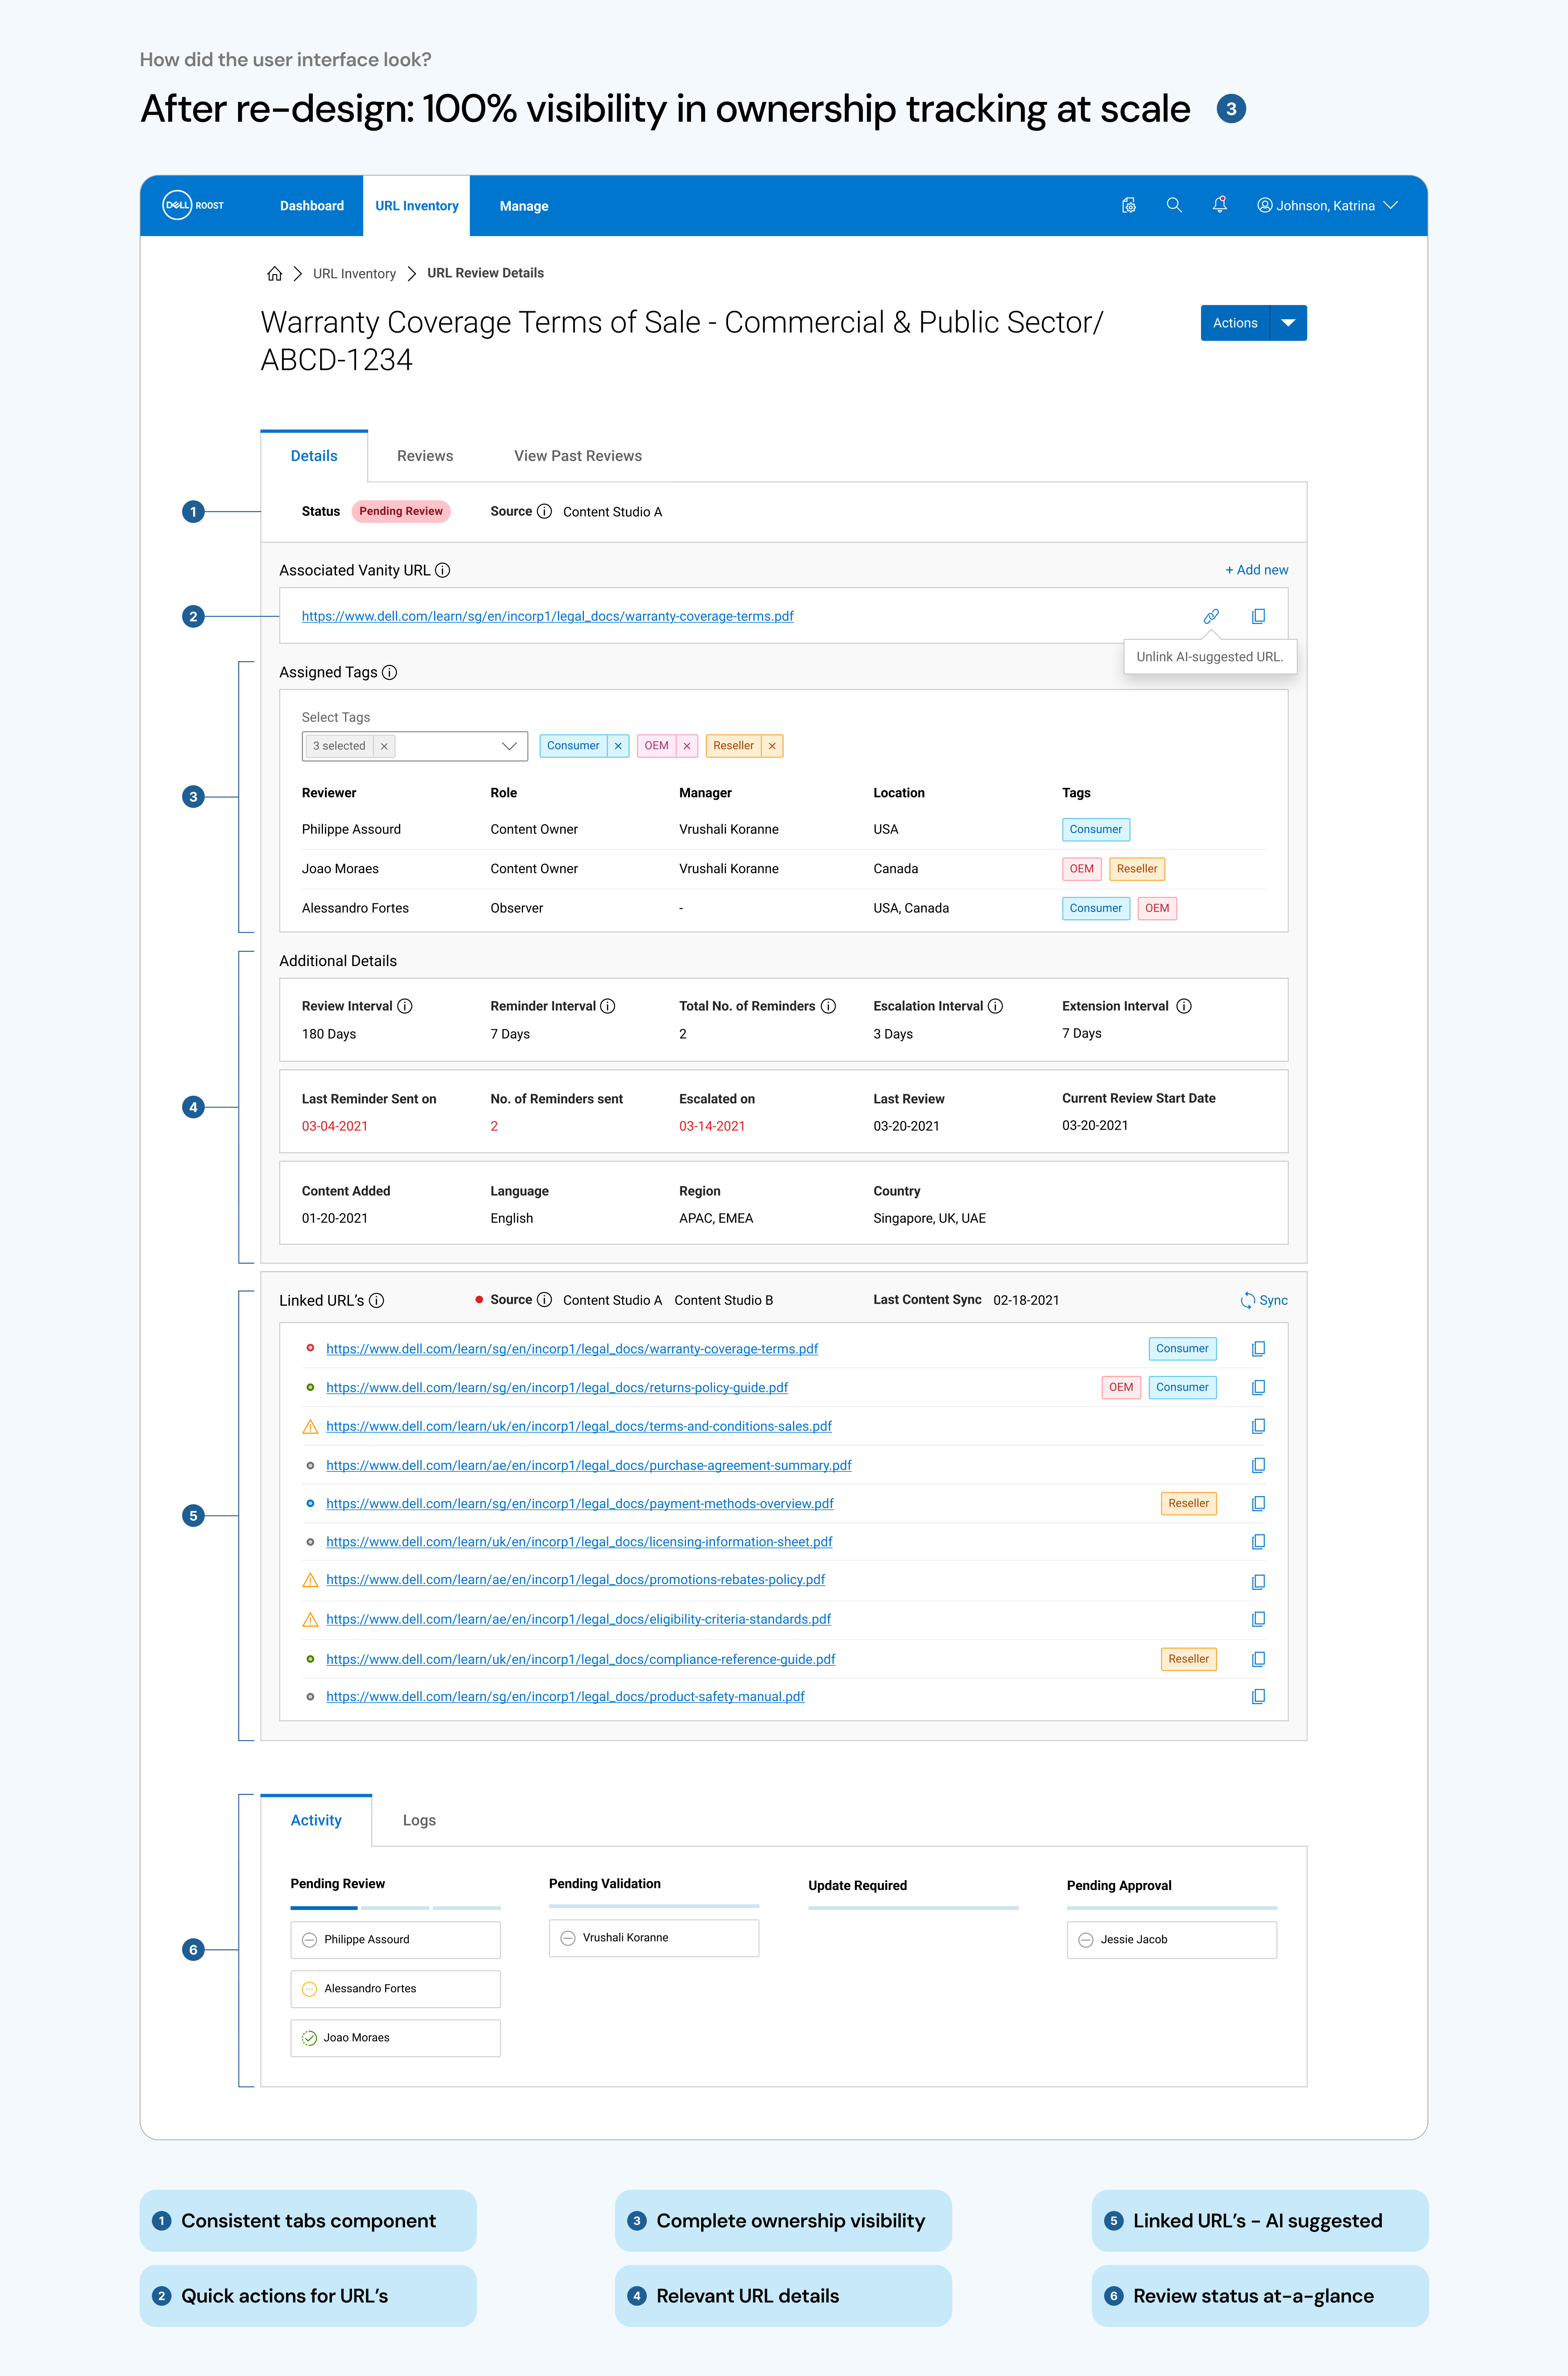The height and width of the screenshot is (2376, 1568).
Task: Open the Dashboard nav item
Action: pyautogui.click(x=312, y=206)
